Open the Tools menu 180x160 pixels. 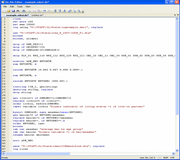pos(20,6)
